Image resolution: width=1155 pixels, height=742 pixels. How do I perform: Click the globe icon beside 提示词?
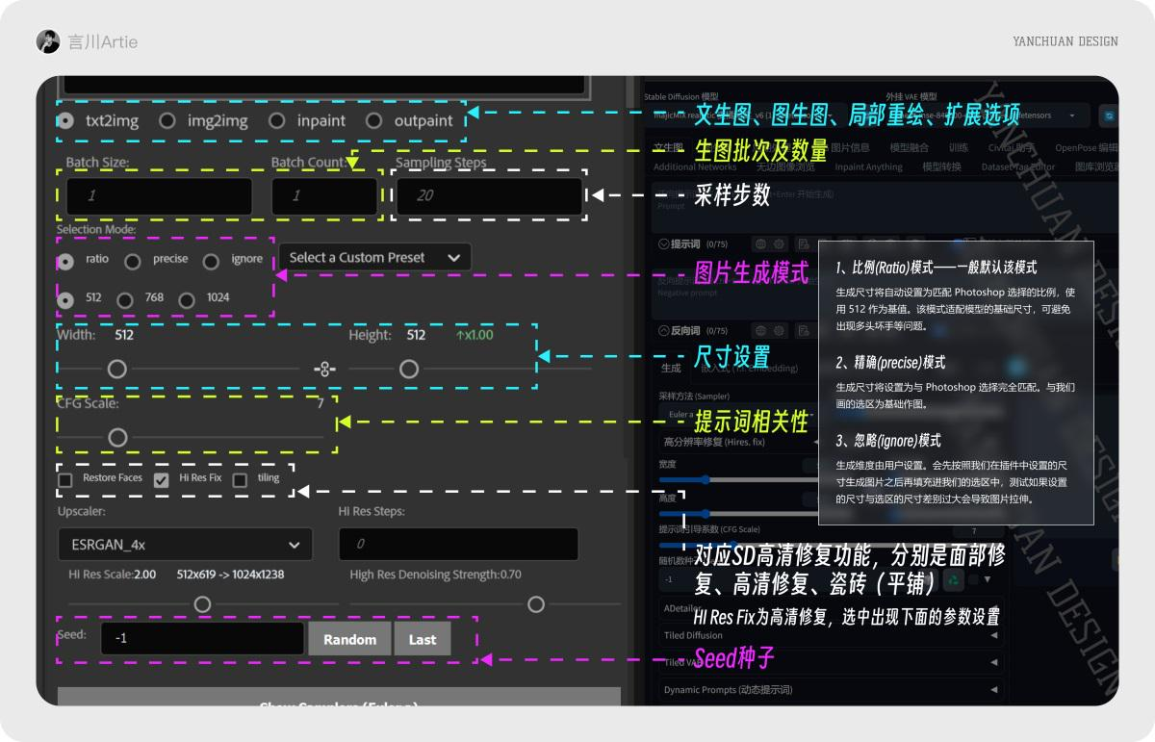pos(761,245)
